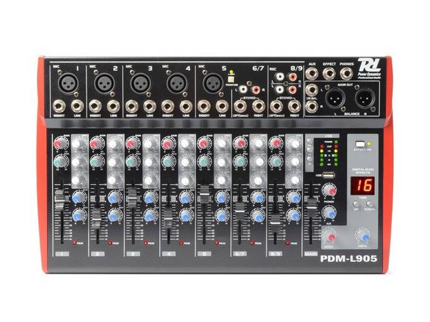Click the channel 1 LINE jack
Screen dimensions: 430x322
(x=77, y=107)
